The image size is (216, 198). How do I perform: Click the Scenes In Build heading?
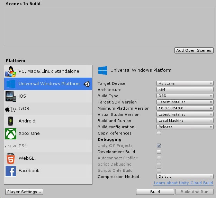[23, 4]
